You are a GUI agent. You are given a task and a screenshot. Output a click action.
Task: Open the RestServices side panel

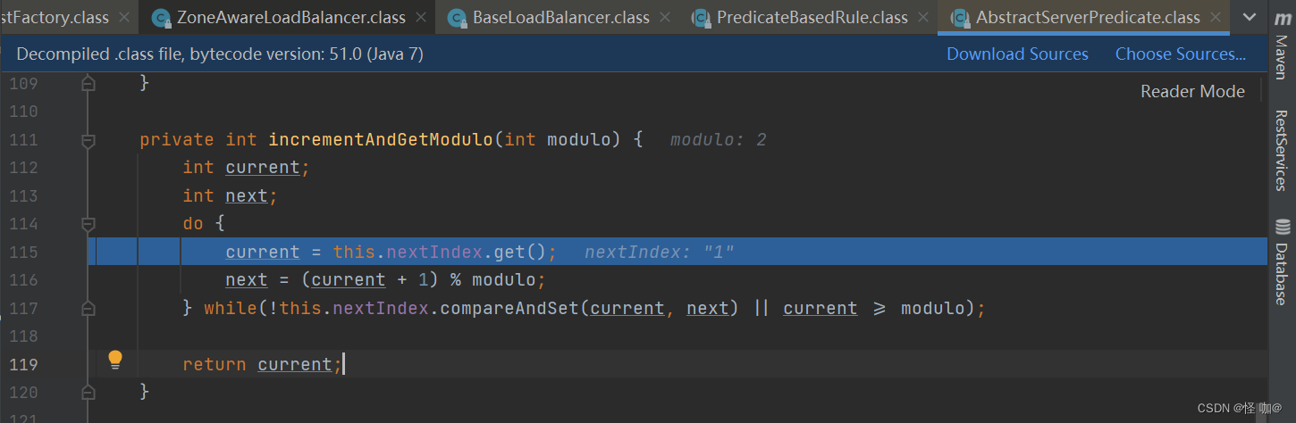[1282, 150]
